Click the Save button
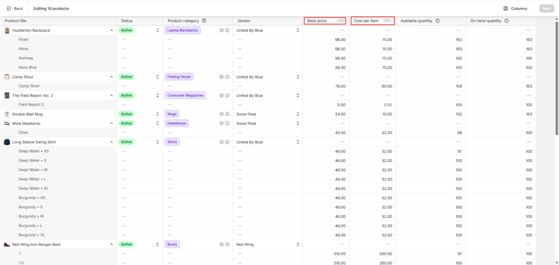The height and width of the screenshot is (265, 559). [x=546, y=9]
